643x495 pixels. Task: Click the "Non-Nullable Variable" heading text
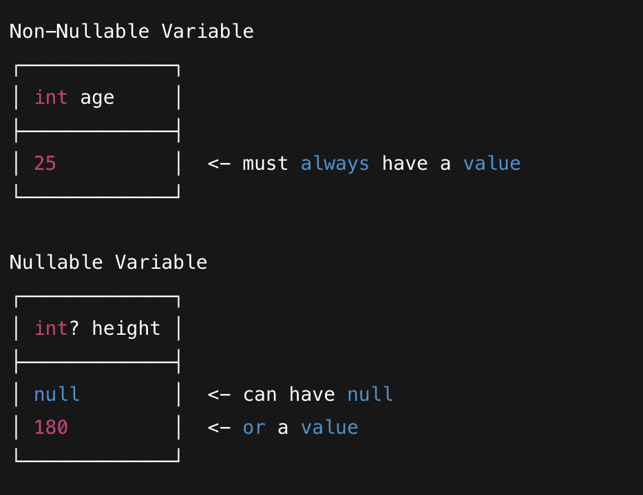pos(131,32)
